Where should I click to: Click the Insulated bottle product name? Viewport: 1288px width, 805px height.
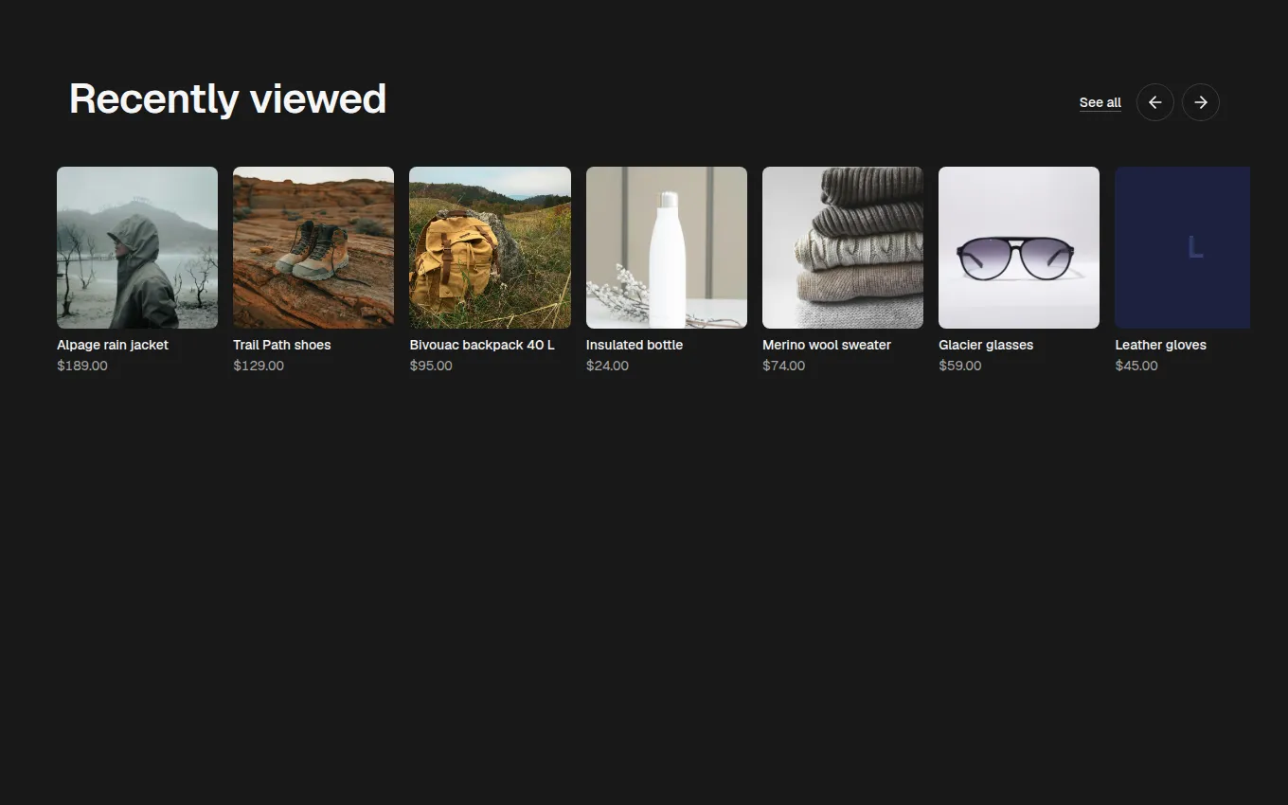tap(635, 345)
